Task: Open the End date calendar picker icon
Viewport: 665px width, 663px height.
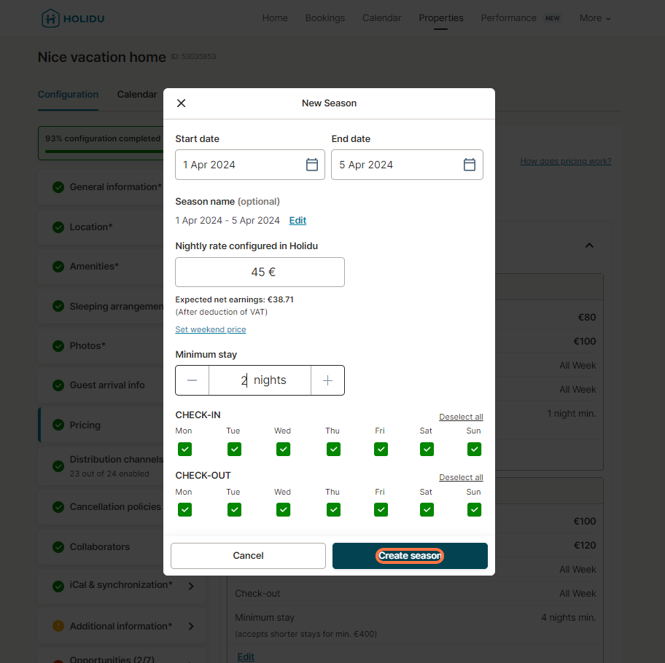Action: pos(470,165)
